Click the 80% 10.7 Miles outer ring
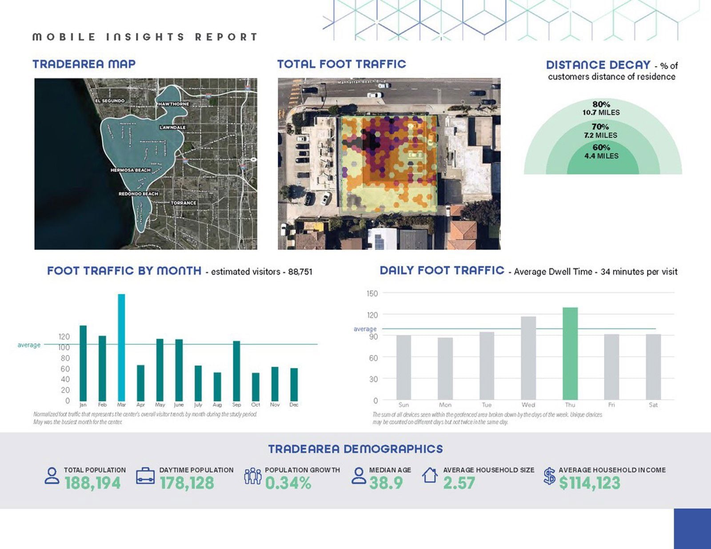 (601, 108)
